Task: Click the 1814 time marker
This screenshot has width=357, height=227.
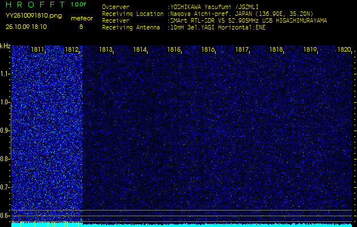Action: pyautogui.click(x=140, y=49)
